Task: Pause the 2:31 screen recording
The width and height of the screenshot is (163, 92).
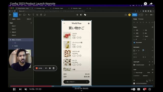Action: [50, 68]
